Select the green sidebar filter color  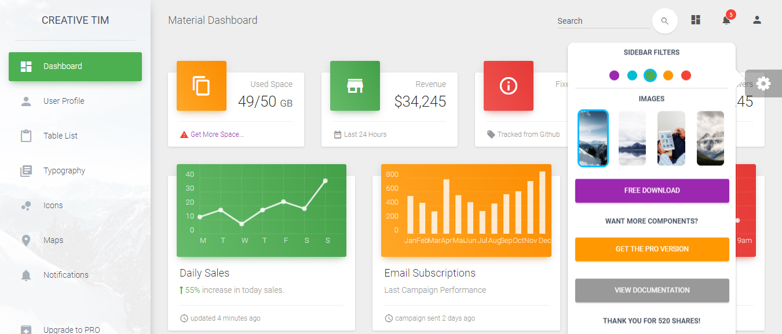[x=651, y=75]
